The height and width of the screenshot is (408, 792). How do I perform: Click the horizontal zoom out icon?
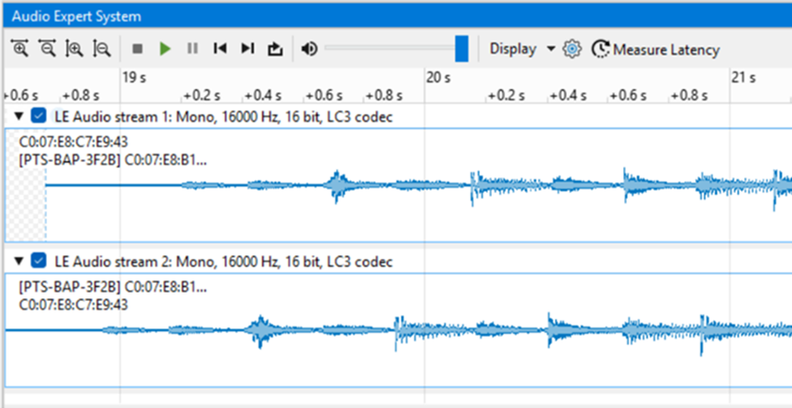[48, 49]
